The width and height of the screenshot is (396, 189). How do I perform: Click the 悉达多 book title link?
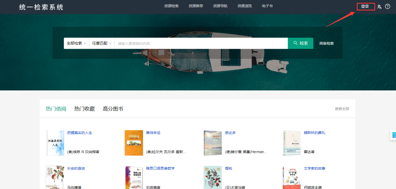pyautogui.click(x=230, y=133)
